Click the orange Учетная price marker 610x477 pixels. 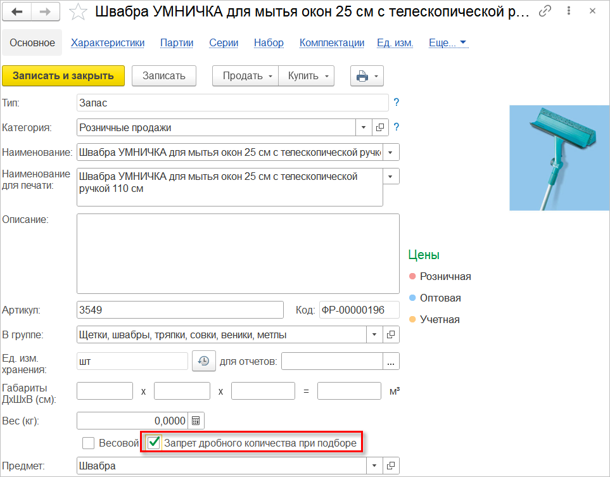(413, 319)
